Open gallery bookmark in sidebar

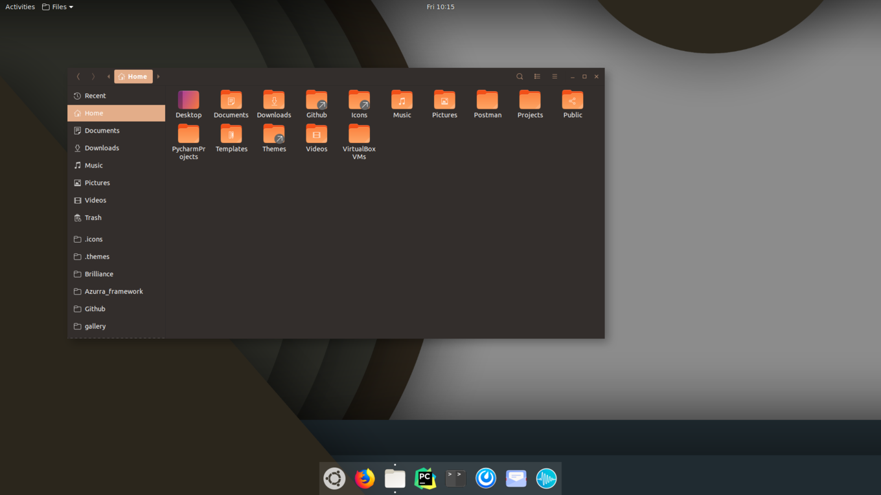pyautogui.click(x=117, y=327)
